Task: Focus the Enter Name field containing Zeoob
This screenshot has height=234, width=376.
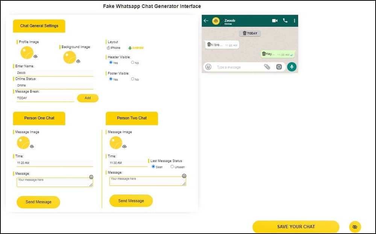Action: 55,73
